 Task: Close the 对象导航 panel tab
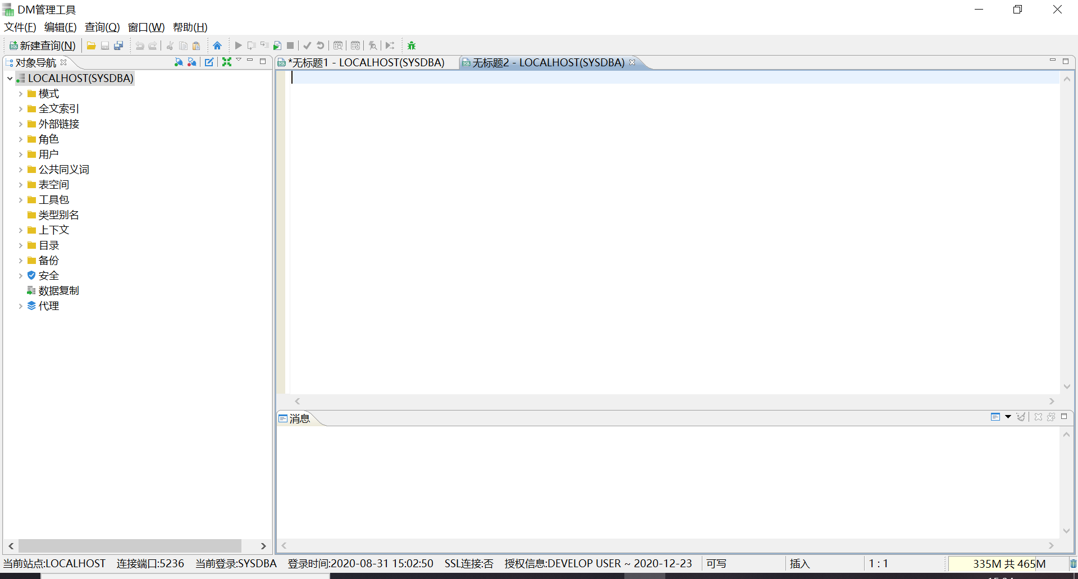[63, 62]
